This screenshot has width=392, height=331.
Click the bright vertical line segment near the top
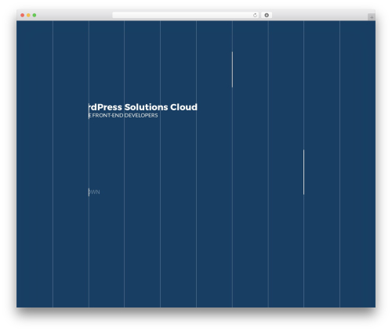[x=232, y=70]
